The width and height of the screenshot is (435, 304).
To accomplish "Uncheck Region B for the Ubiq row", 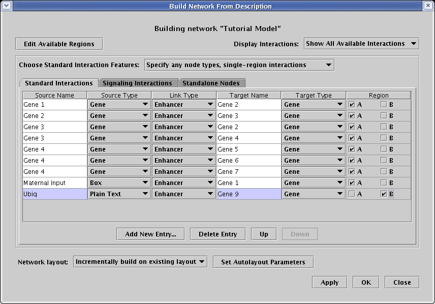I will click(384, 194).
